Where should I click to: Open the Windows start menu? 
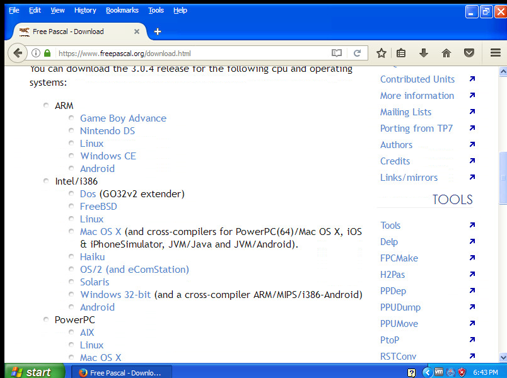[35, 372]
